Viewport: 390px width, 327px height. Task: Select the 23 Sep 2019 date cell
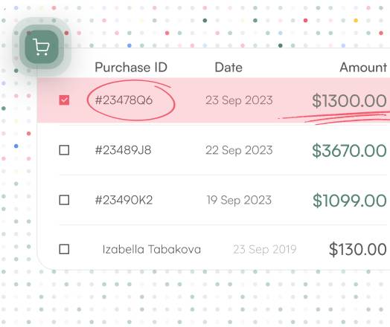(x=265, y=250)
